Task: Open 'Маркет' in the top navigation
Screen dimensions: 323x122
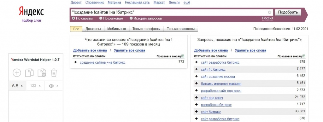Action: click(x=159, y=3)
